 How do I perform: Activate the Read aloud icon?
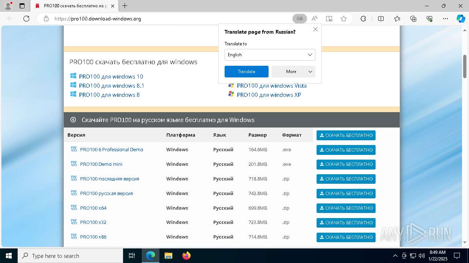coord(314,19)
